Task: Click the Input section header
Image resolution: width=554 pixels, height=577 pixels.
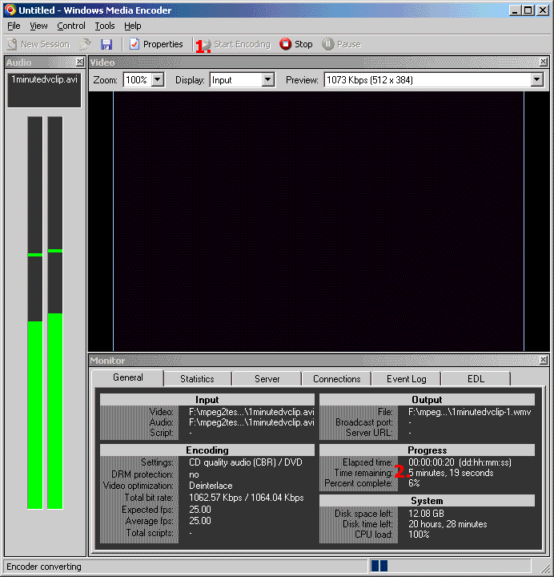Action: coord(207,400)
